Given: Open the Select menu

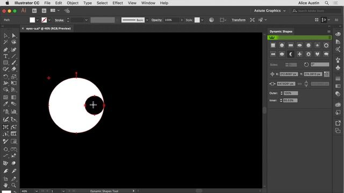Looking at the screenshot, I should click(102, 3).
